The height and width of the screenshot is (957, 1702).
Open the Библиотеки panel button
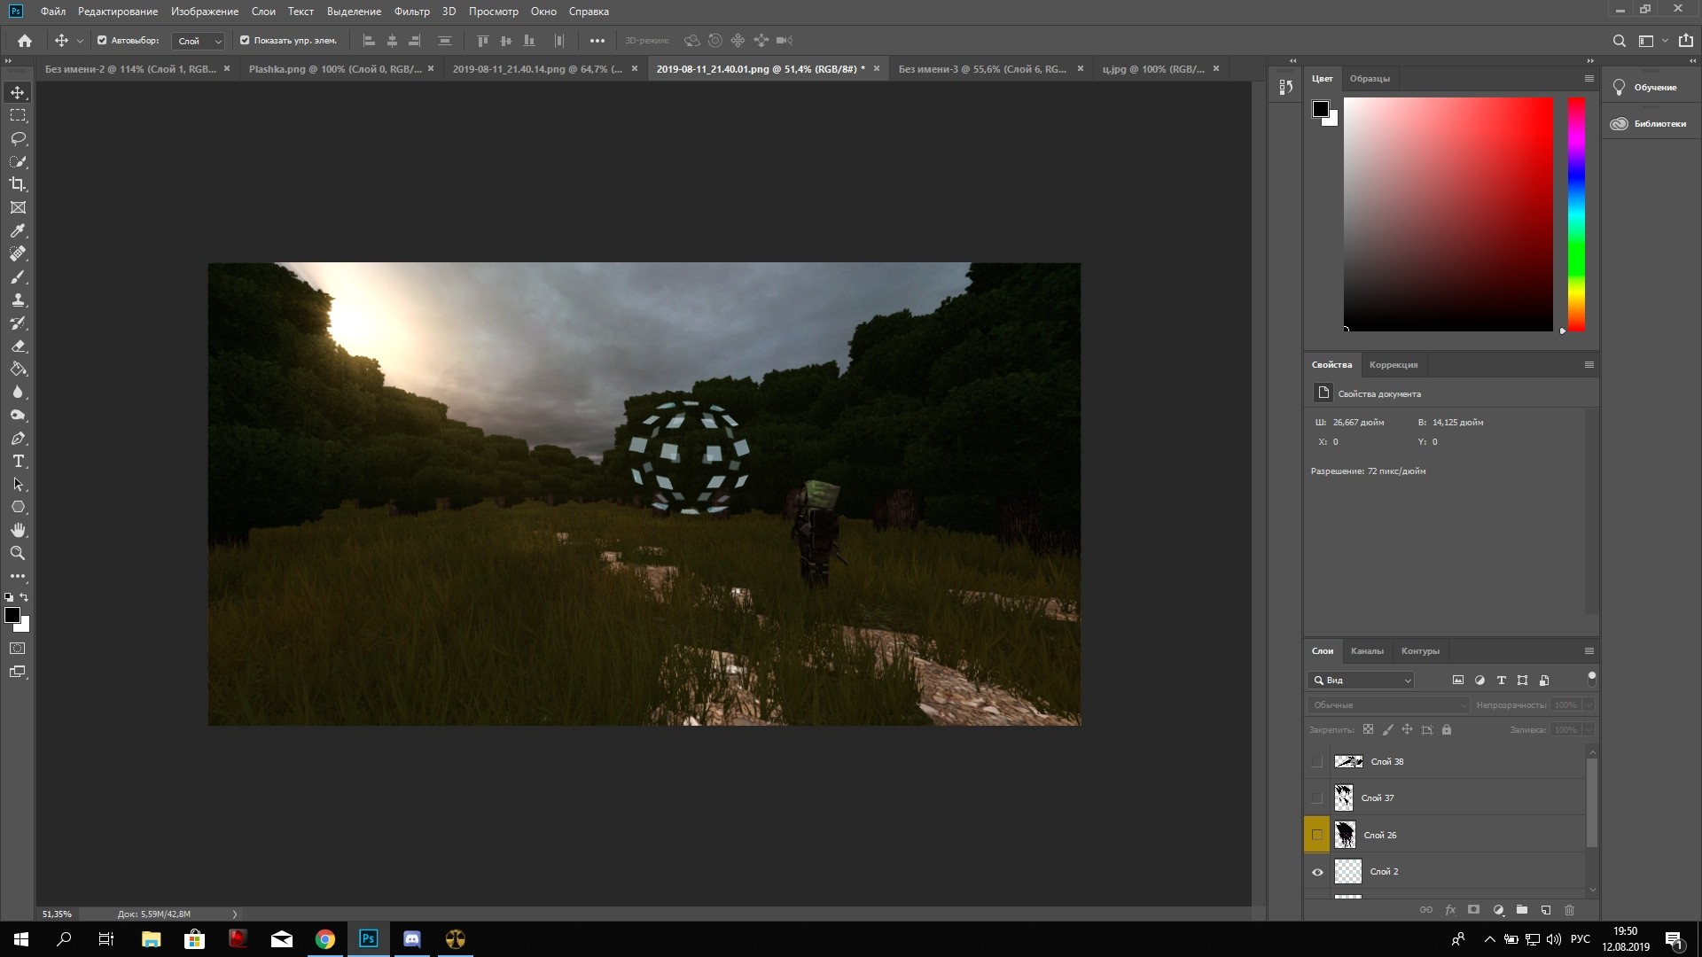1651,123
